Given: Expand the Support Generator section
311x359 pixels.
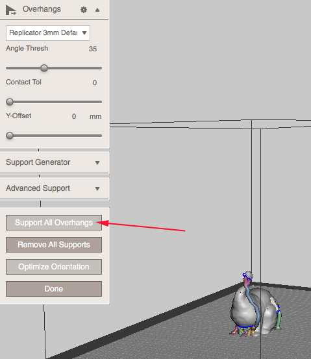Looking at the screenshot, I should (x=55, y=162).
